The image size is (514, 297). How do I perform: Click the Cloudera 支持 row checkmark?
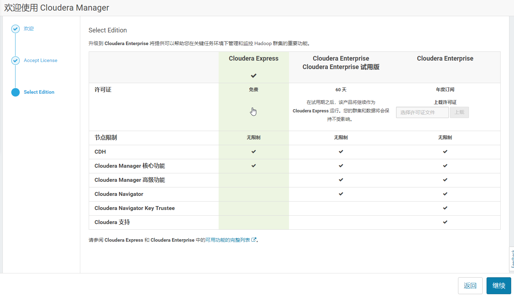[445, 222]
